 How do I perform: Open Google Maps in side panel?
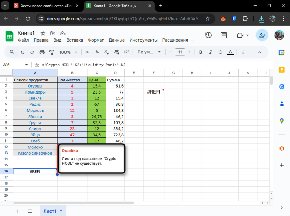[282, 121]
